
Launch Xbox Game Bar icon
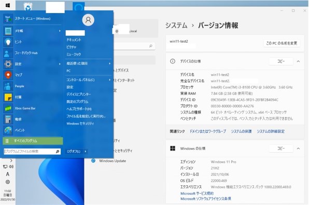tap(8, 108)
